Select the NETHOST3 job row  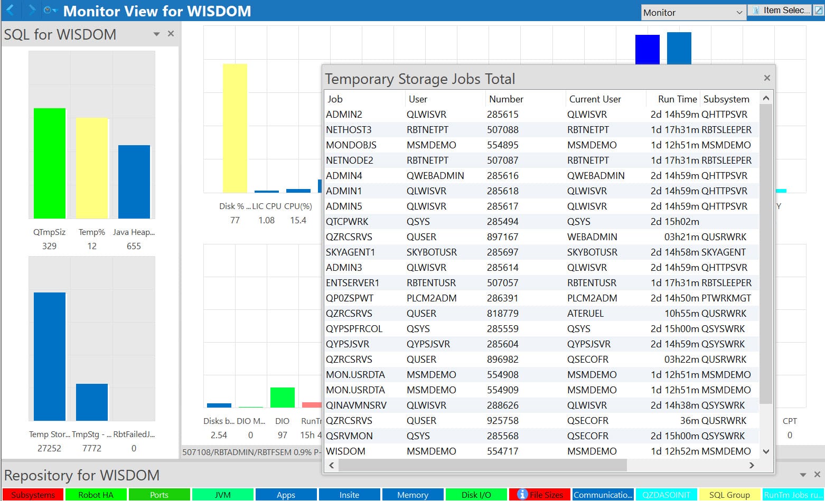(541, 129)
